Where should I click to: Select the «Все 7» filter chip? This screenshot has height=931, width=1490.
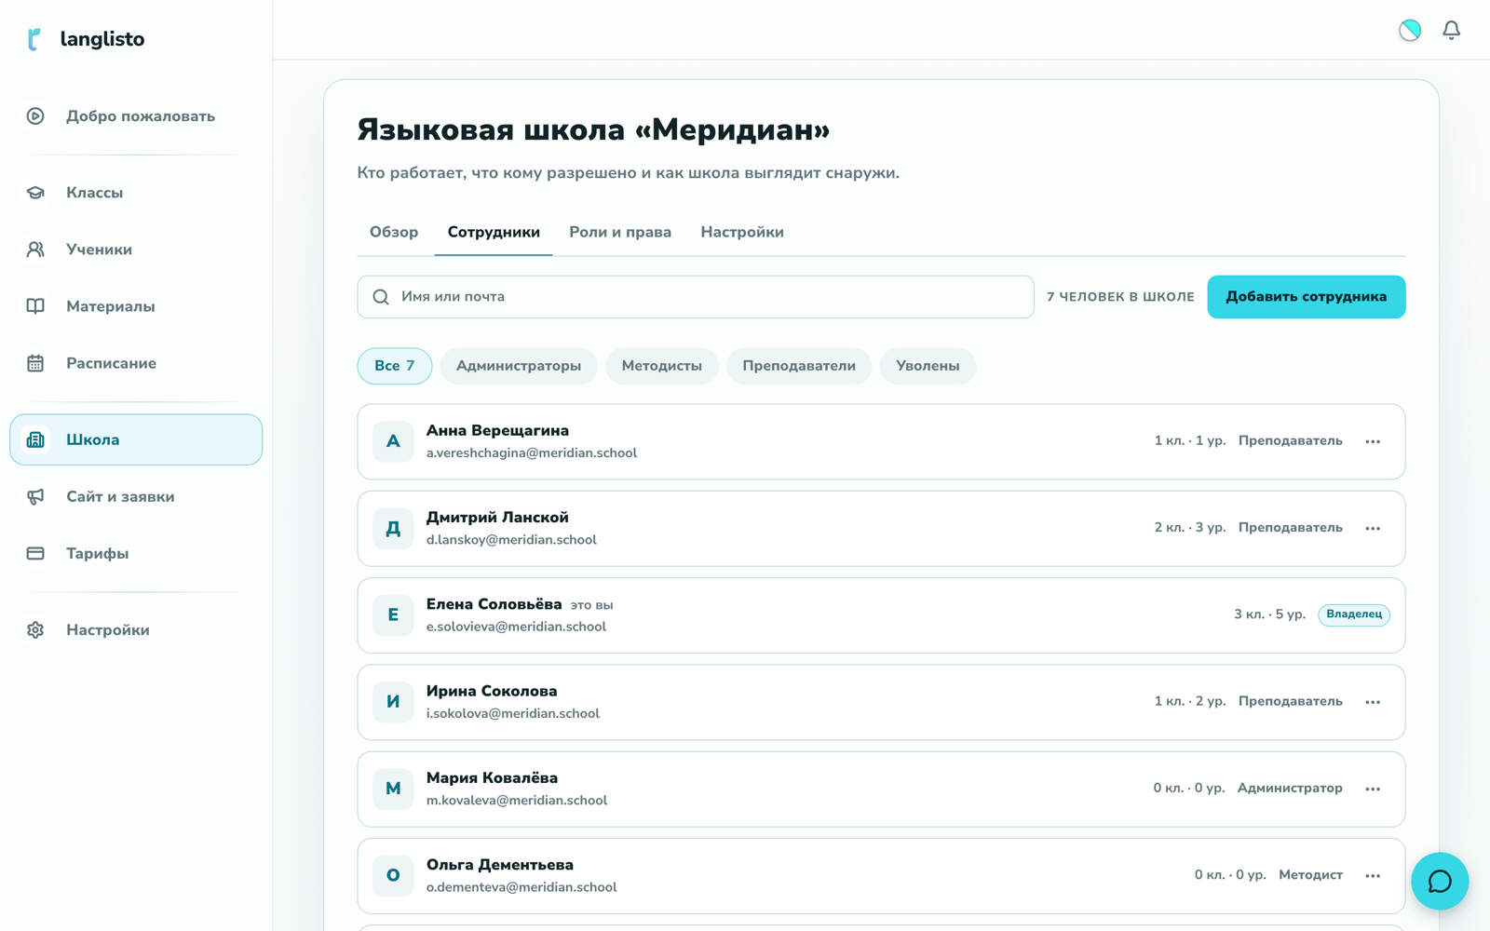click(395, 366)
